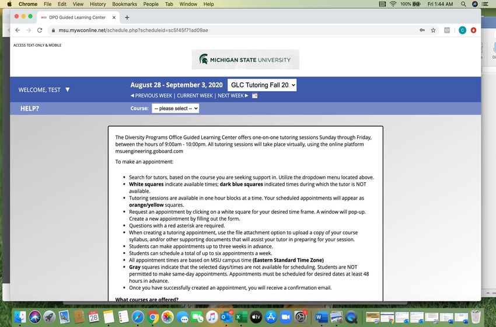Open FaceTime app in the dock
The image size is (496, 327).
tap(197, 316)
